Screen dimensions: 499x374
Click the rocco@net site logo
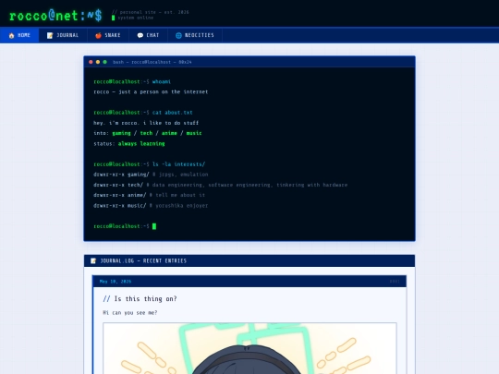click(x=55, y=16)
